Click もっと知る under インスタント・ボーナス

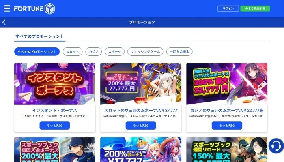click(55, 125)
